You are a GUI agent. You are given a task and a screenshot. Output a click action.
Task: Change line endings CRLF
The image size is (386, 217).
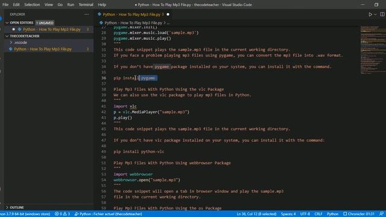point(318,214)
